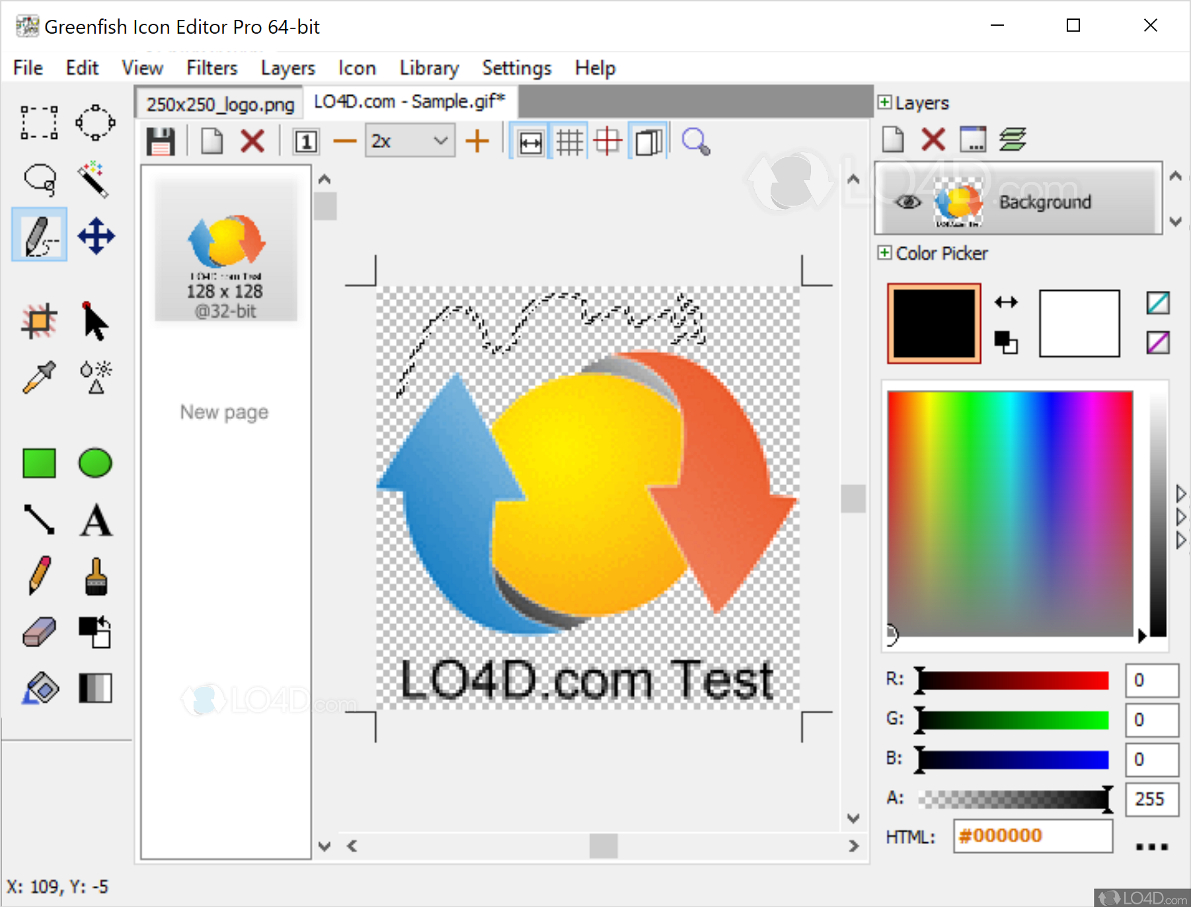The width and height of the screenshot is (1191, 907).
Task: Open the magnifier test/preview icon
Action: (x=696, y=141)
